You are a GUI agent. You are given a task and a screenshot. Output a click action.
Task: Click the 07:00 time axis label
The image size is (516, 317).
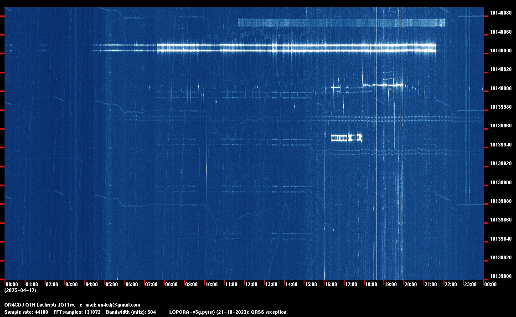pyautogui.click(x=151, y=284)
